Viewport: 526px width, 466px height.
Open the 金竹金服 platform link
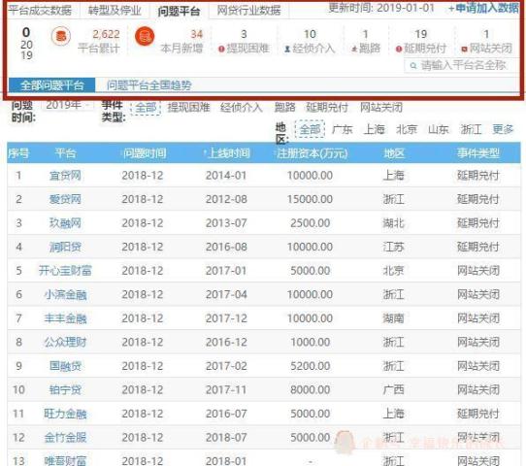pyautogui.click(x=65, y=438)
